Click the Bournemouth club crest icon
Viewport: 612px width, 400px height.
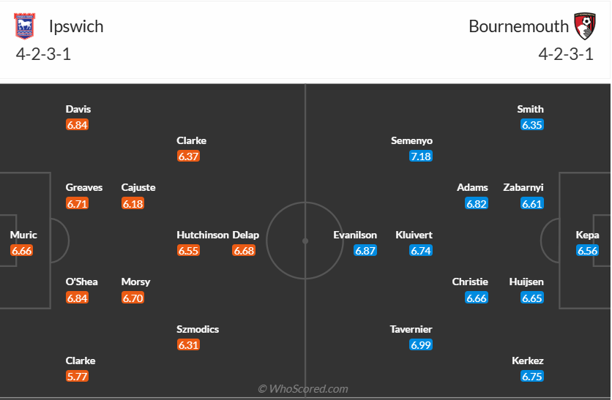tap(584, 26)
